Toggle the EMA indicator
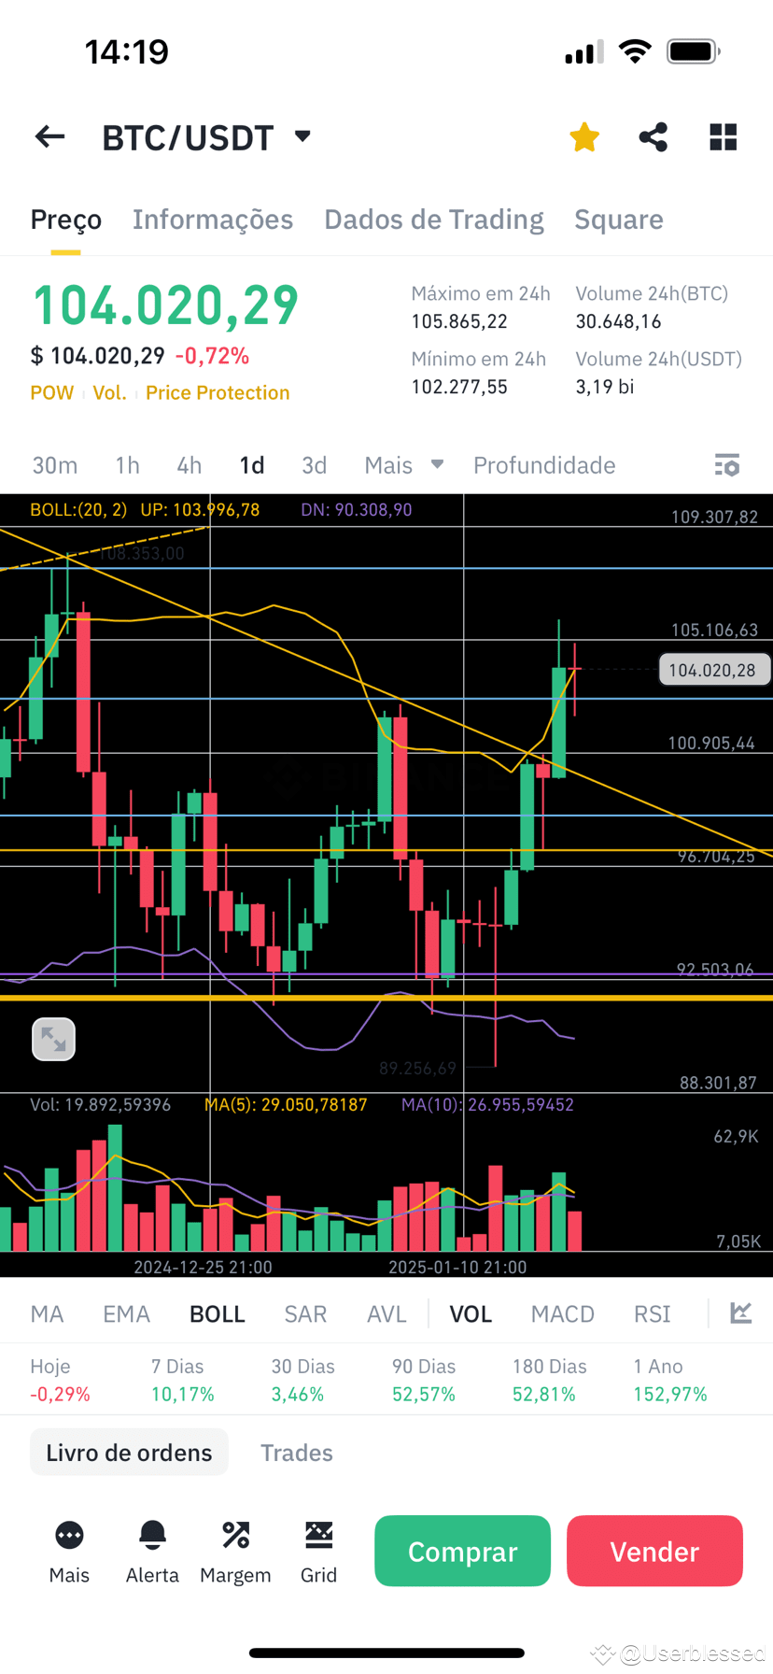 click(x=126, y=1314)
